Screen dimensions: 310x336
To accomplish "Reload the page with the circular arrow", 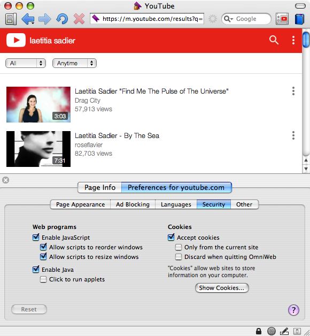I will click(x=62, y=19).
